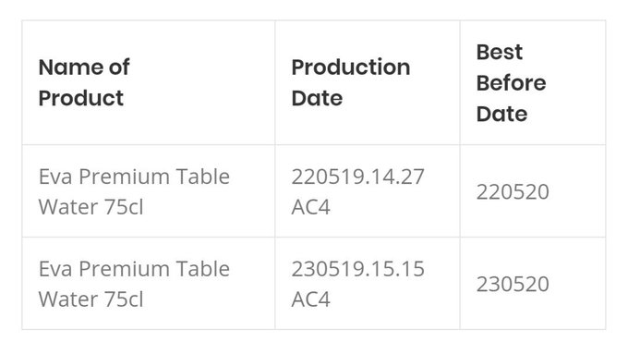Click 'Date' word beneath 'Production' in header
This screenshot has height=354, width=628.
[317, 98]
